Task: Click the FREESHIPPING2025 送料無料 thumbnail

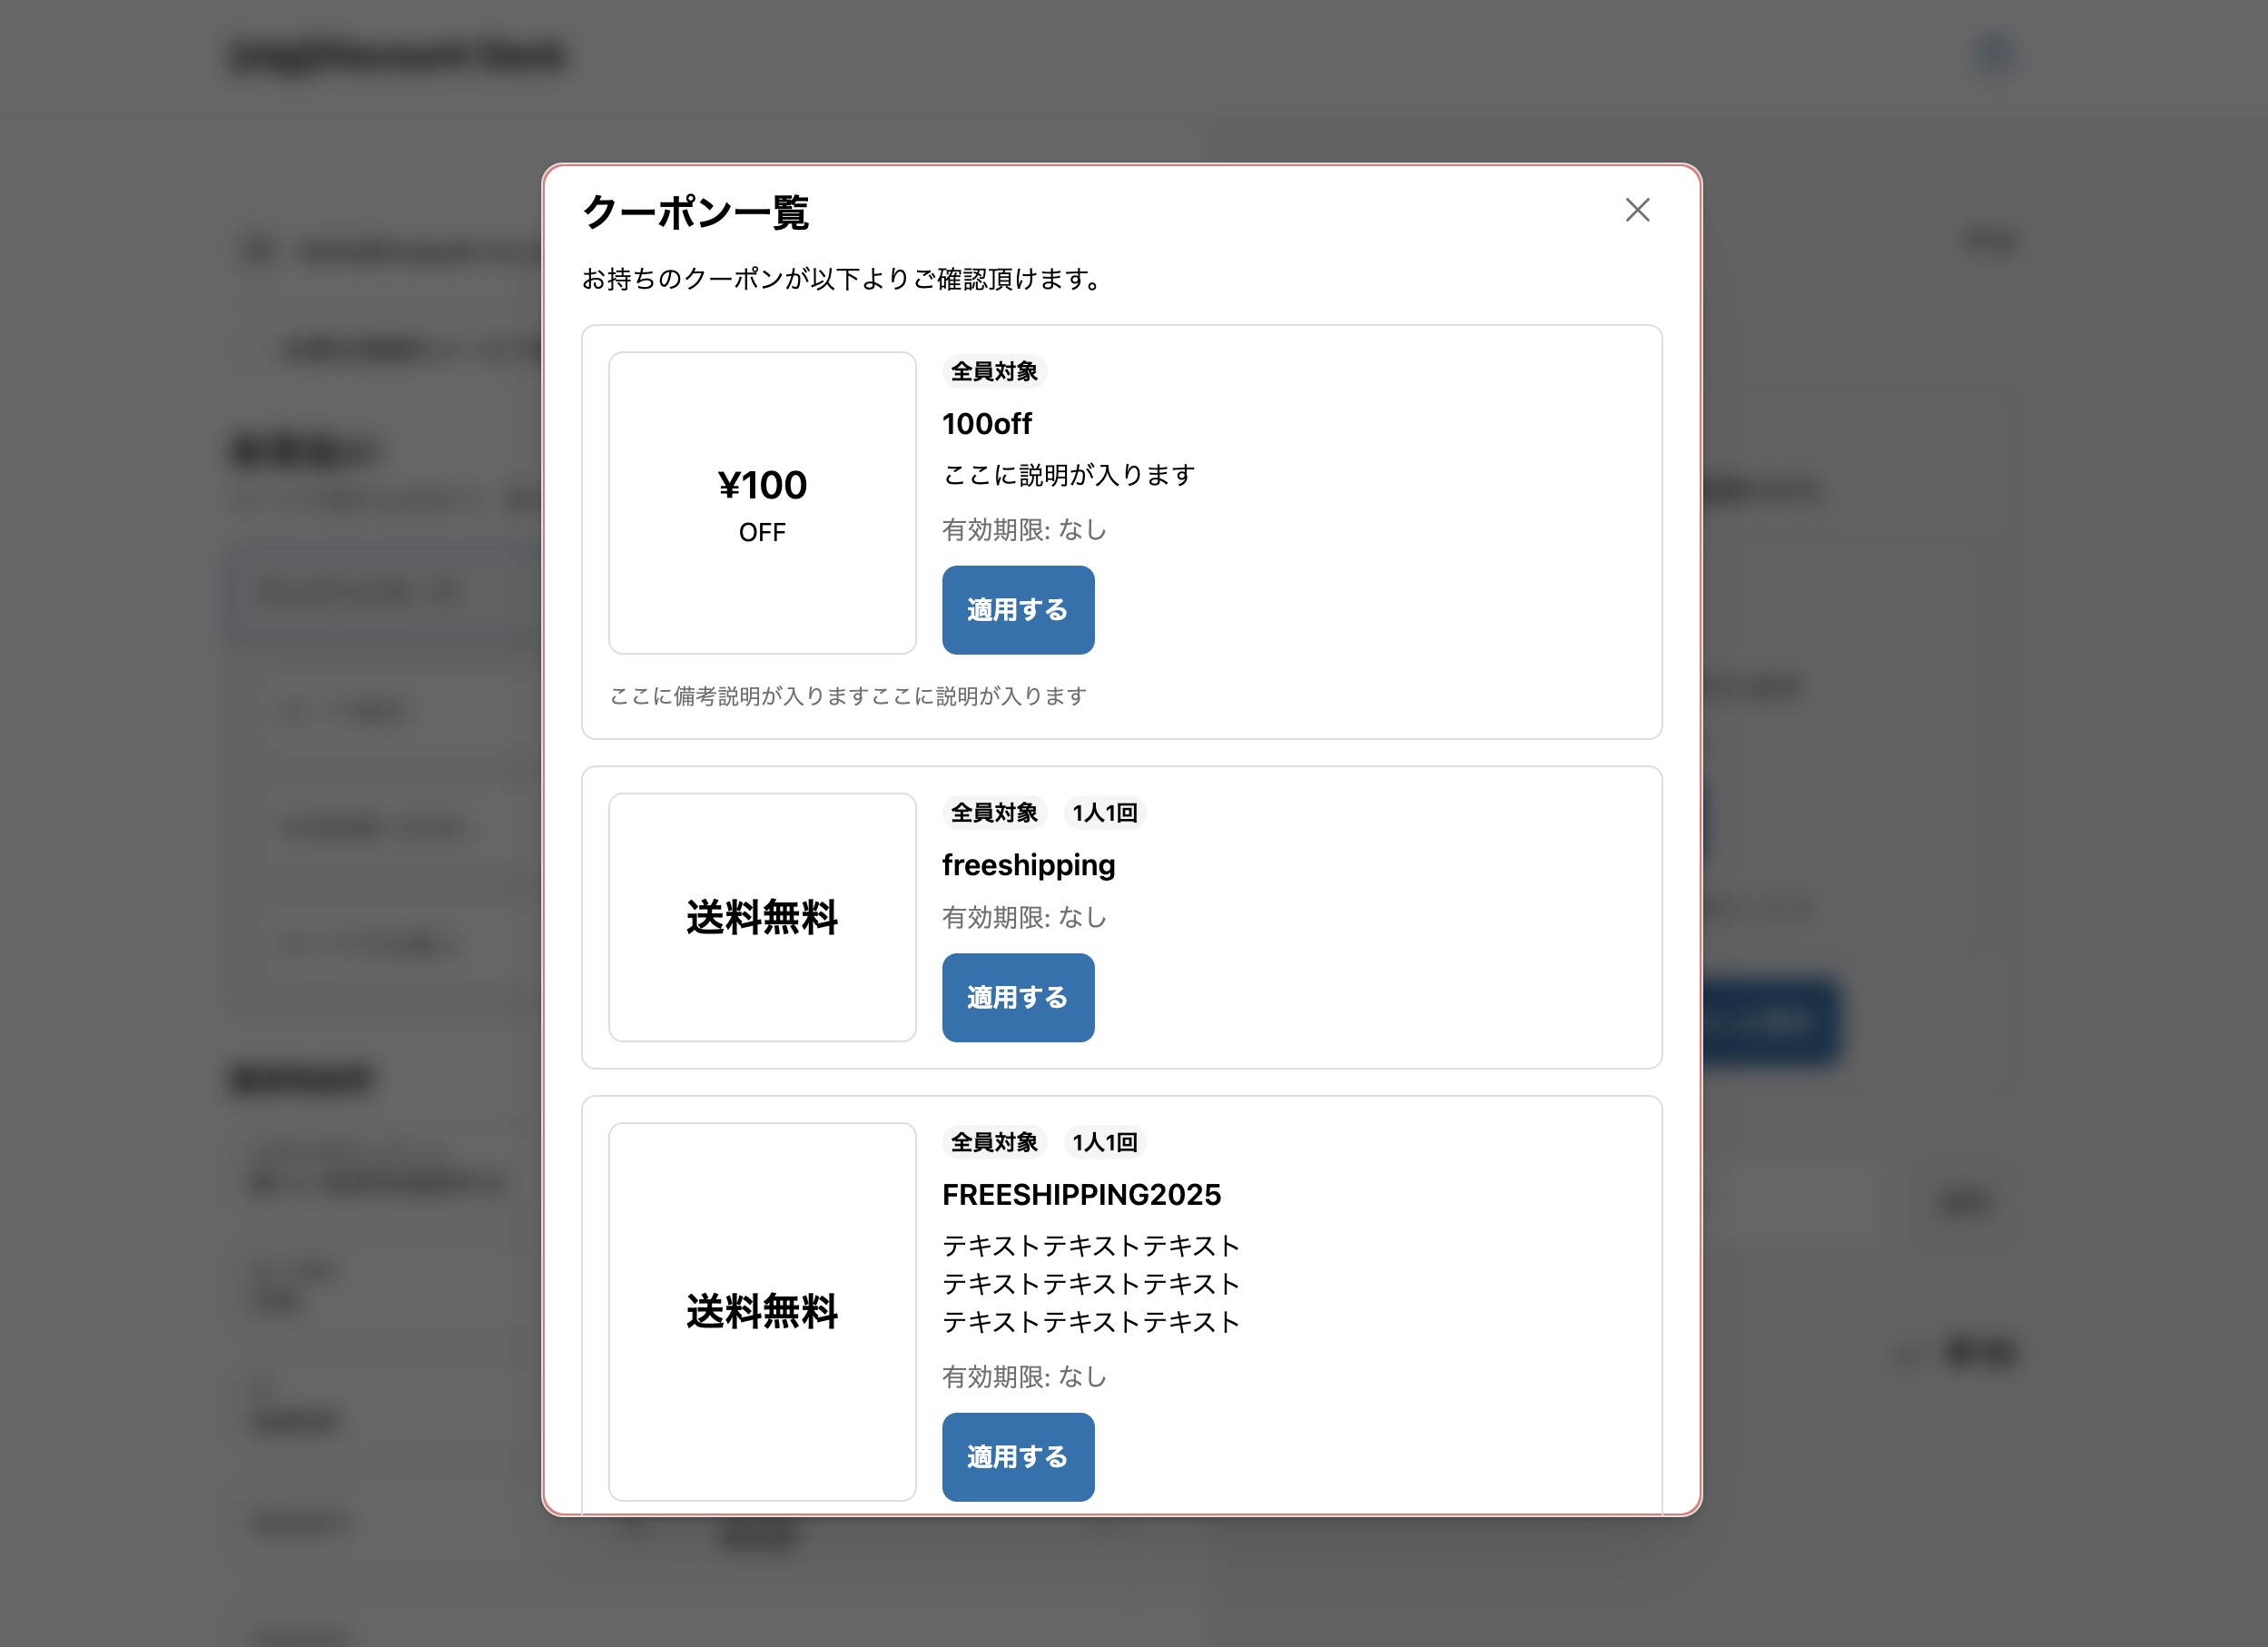Action: pyautogui.click(x=762, y=1311)
